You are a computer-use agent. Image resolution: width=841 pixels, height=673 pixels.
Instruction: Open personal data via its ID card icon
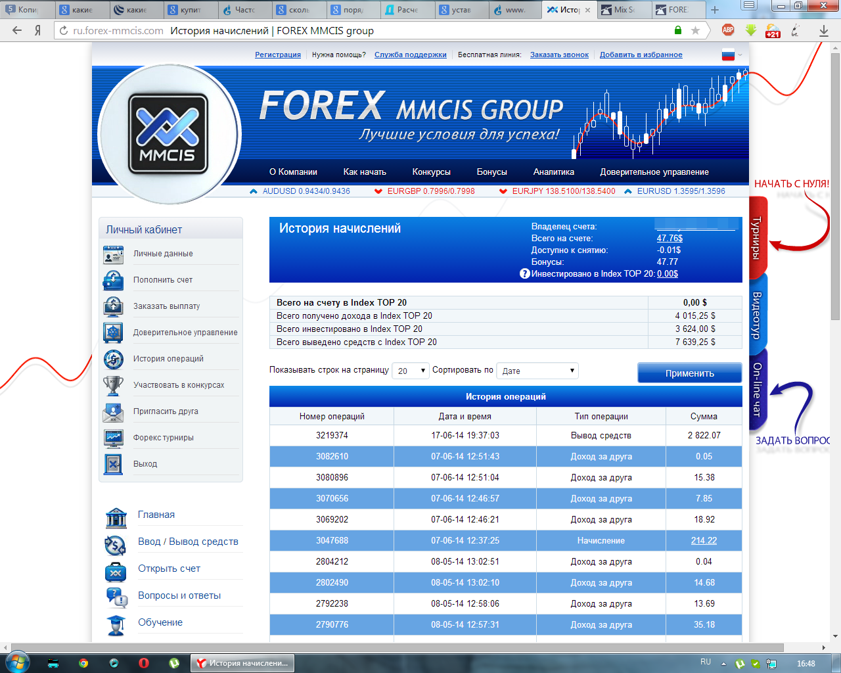[x=113, y=254]
